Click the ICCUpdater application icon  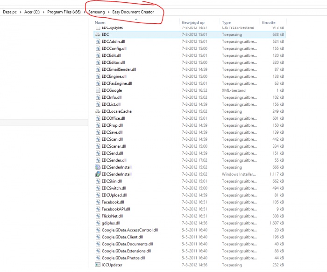pos(98,265)
